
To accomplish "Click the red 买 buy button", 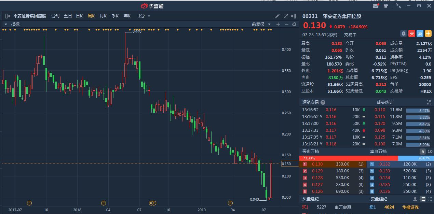I will coord(412,33).
